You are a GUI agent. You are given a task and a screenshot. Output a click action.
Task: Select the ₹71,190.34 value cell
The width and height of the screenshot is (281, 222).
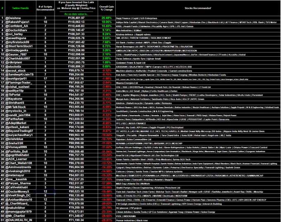click(x=76, y=220)
